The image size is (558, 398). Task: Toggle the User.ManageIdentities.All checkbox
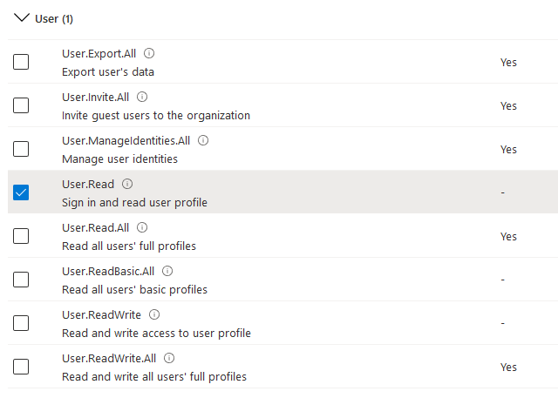tap(21, 149)
